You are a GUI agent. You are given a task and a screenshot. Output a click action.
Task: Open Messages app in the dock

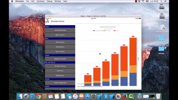point(69,96)
